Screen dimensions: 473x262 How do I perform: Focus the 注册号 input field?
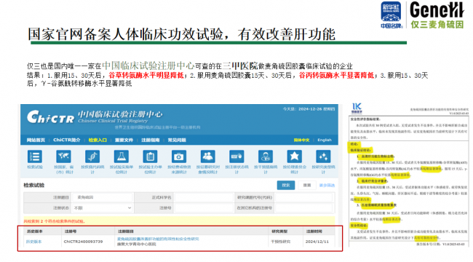pyautogui.click(x=204, y=208)
